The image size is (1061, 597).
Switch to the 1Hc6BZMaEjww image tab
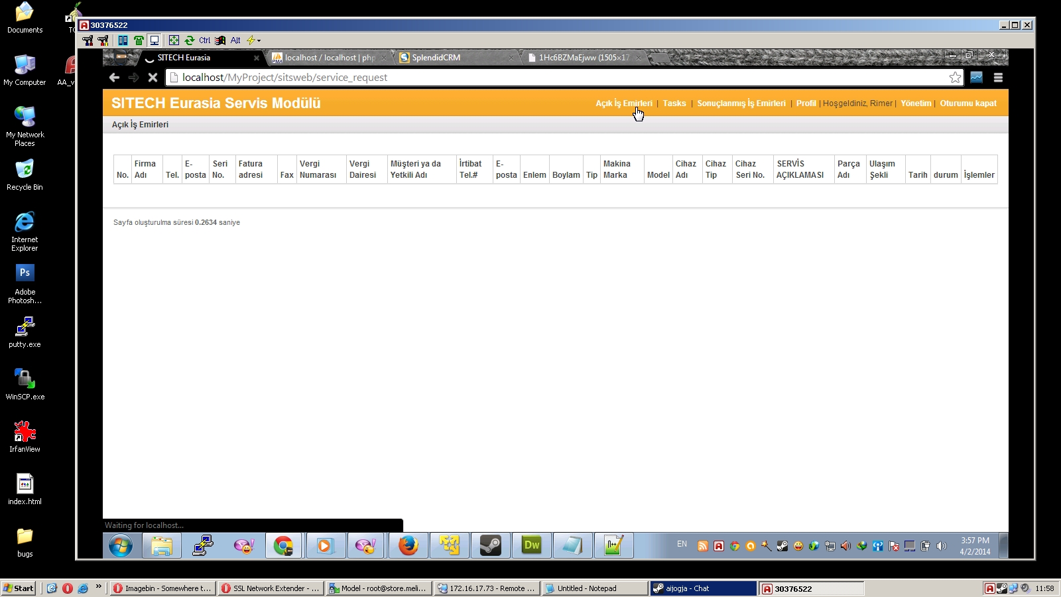point(584,58)
